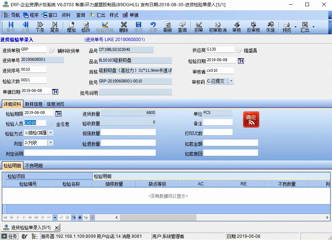The width and height of the screenshot is (332, 240).
Task: Click the 扣款金额 field
Action: [231, 143]
